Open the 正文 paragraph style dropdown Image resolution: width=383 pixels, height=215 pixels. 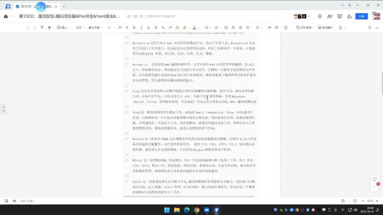click(x=80, y=28)
